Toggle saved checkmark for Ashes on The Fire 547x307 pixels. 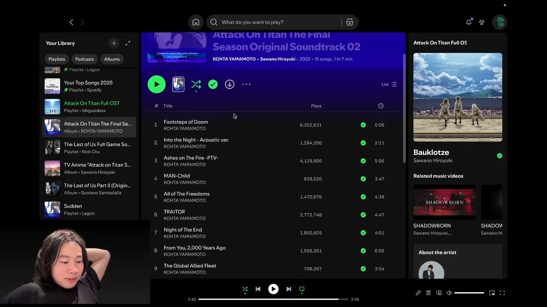click(363, 161)
